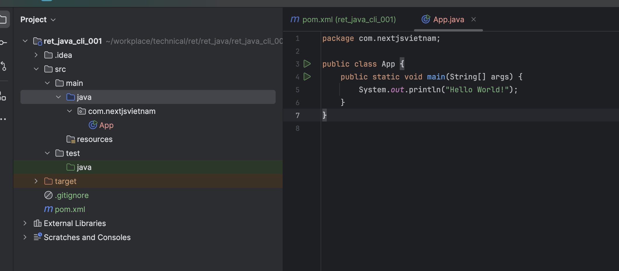This screenshot has width=619, height=271.
Task: Expand Scratches and Consoles node
Action: tap(25, 237)
